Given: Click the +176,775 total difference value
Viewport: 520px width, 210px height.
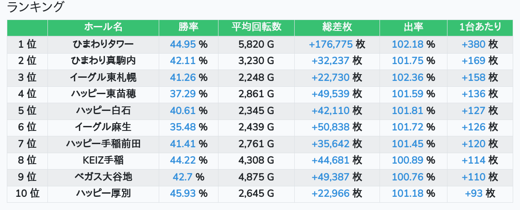Looking at the screenshot, I should (331, 44).
